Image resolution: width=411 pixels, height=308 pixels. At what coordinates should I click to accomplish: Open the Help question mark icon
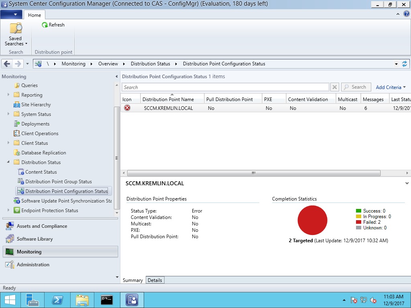coord(406,14)
